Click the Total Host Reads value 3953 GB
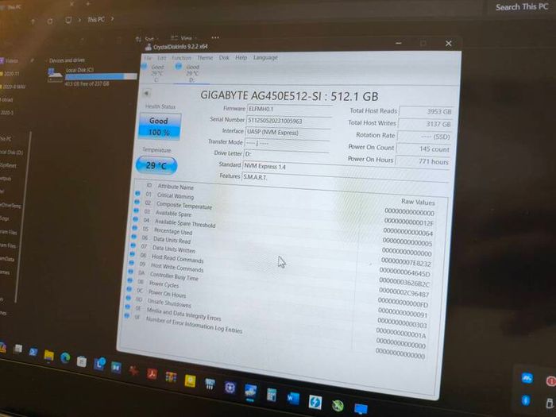Viewport: 556px width, 417px height. 427,112
